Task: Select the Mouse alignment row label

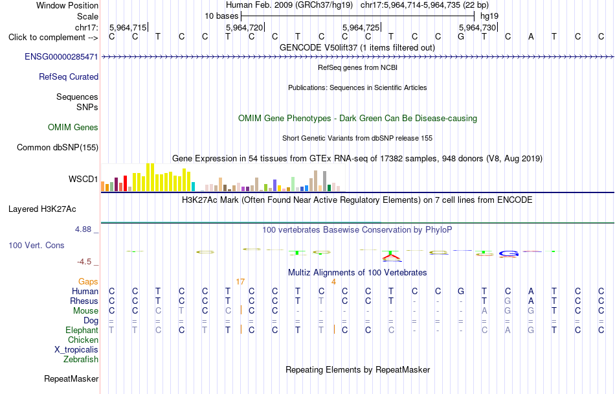Action: click(x=85, y=311)
